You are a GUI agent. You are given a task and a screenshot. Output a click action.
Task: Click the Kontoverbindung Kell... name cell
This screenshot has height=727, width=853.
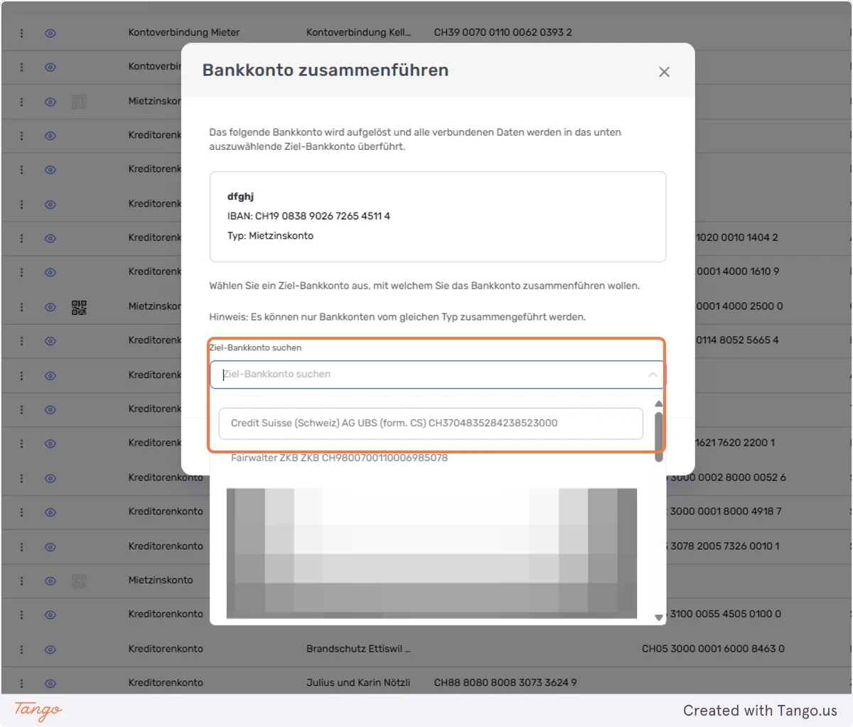coord(358,33)
